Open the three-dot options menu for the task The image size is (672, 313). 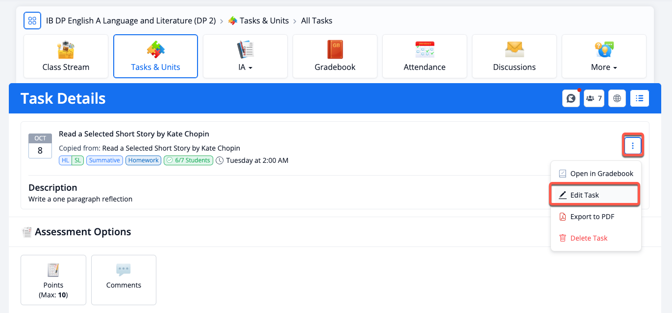click(632, 145)
